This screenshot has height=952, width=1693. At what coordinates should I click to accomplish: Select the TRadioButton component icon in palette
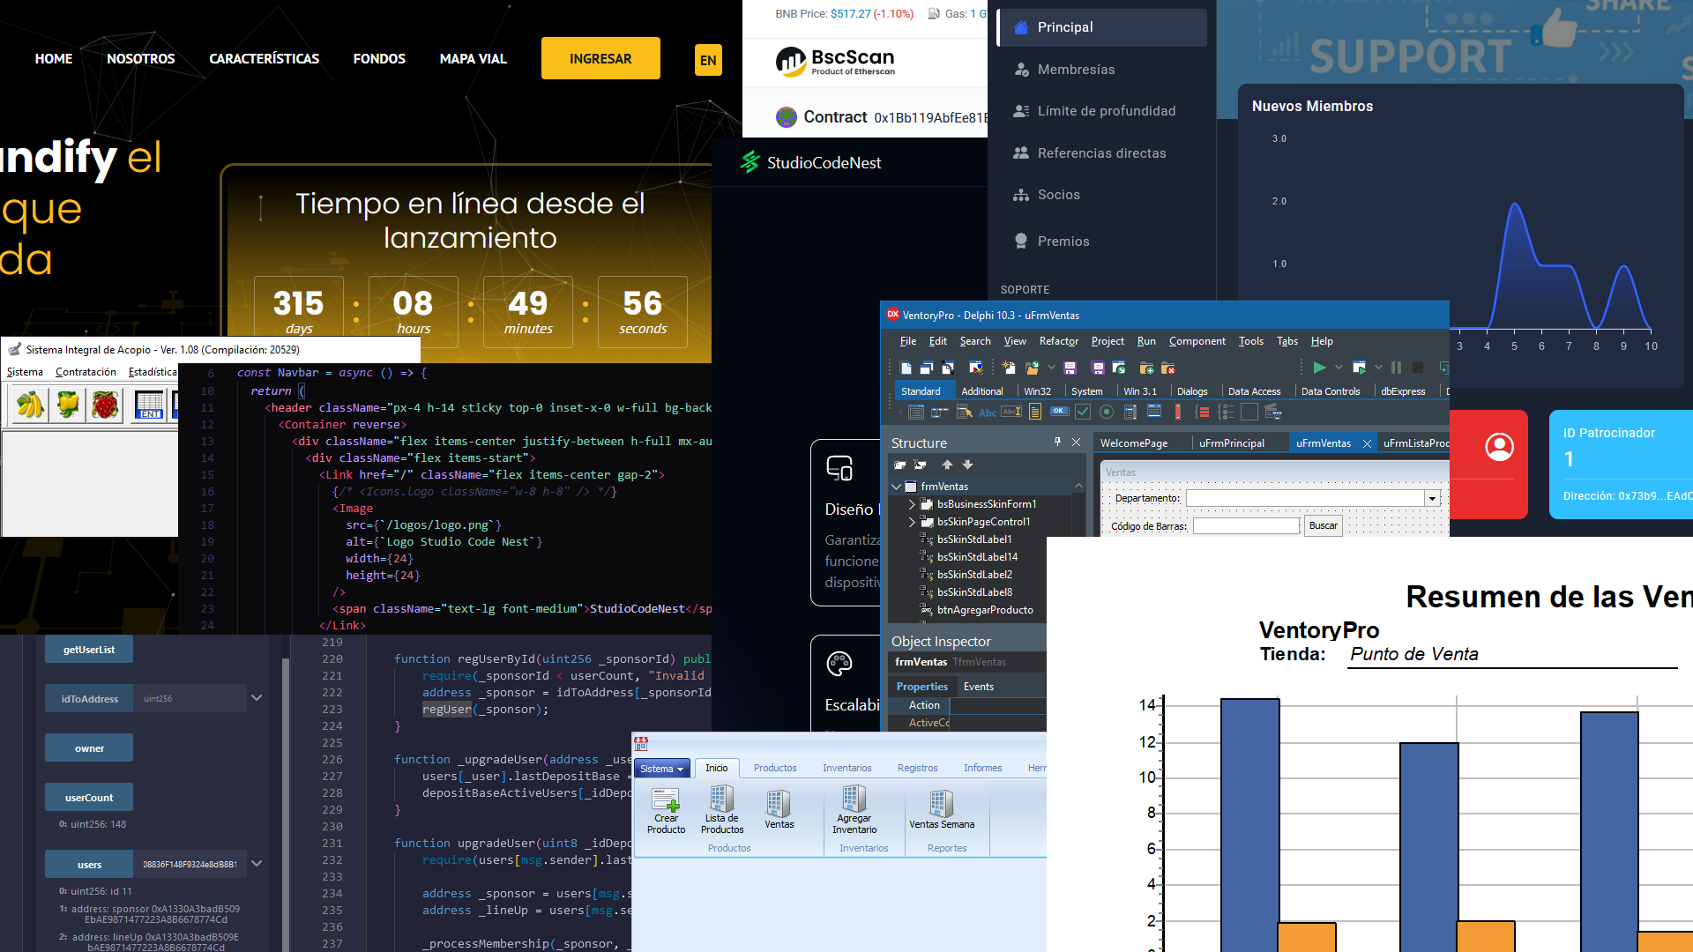click(1107, 412)
